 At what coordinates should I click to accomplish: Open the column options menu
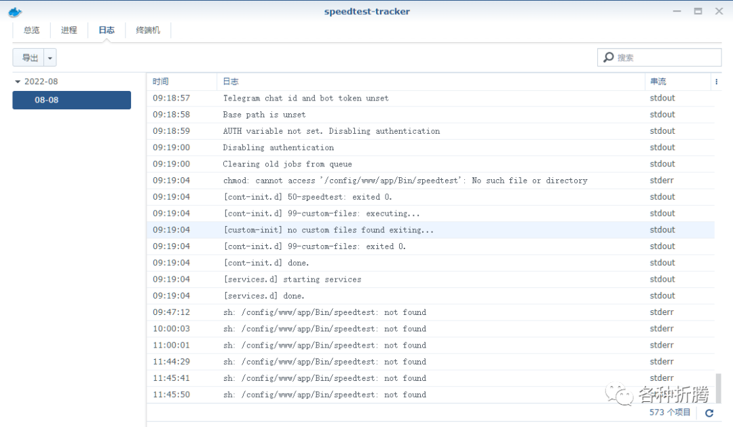coord(716,81)
